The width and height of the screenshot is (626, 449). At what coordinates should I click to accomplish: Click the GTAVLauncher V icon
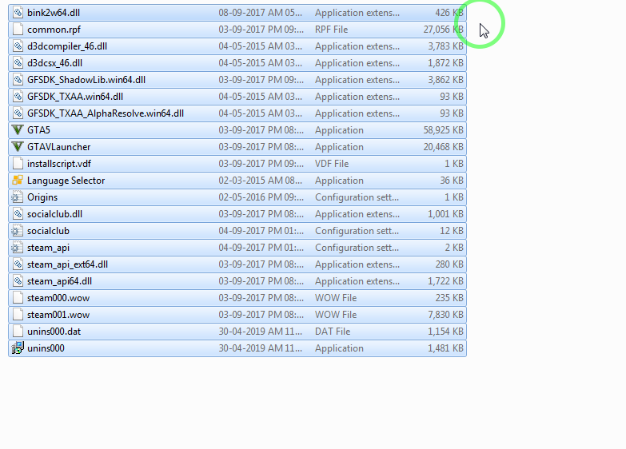coord(18,147)
